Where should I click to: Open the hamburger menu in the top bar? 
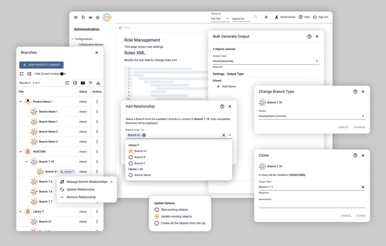coord(76,17)
